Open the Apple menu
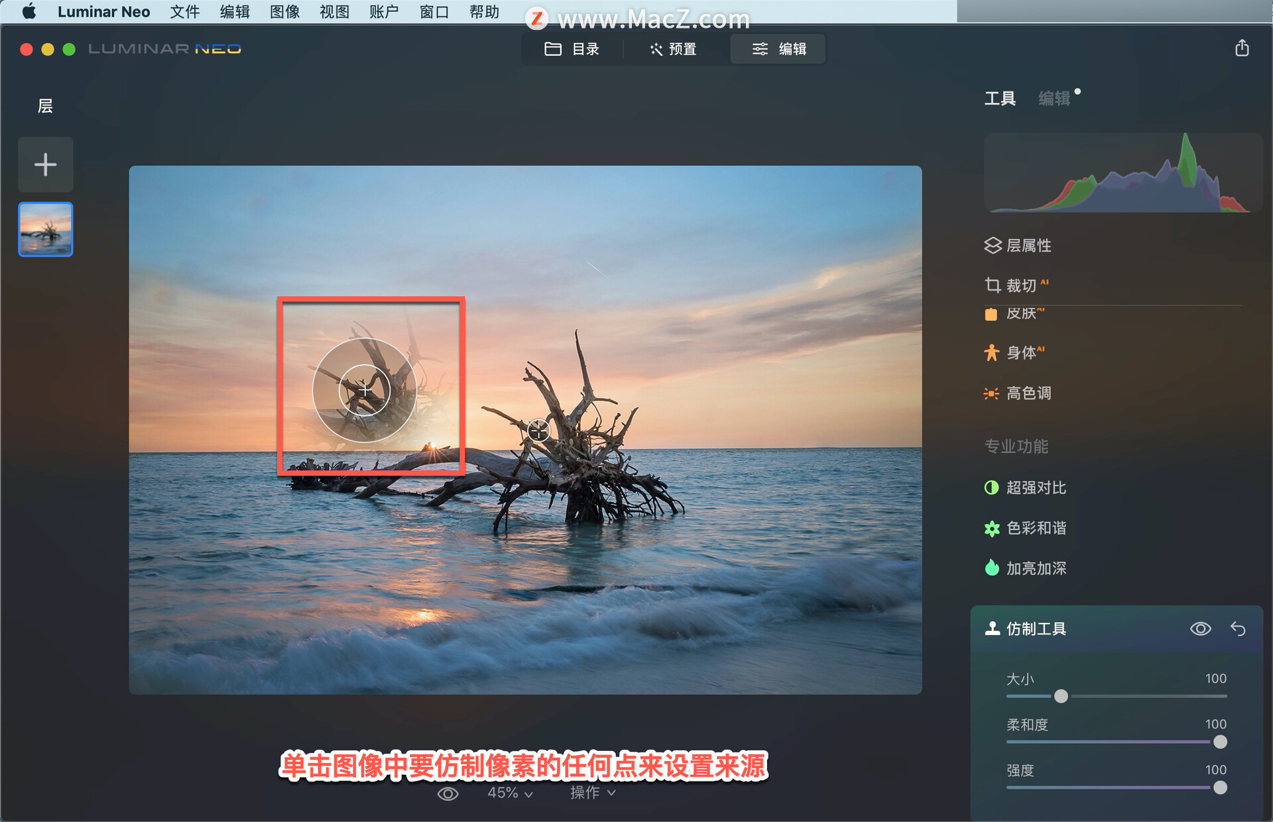Image resolution: width=1273 pixels, height=822 pixels. [29, 11]
